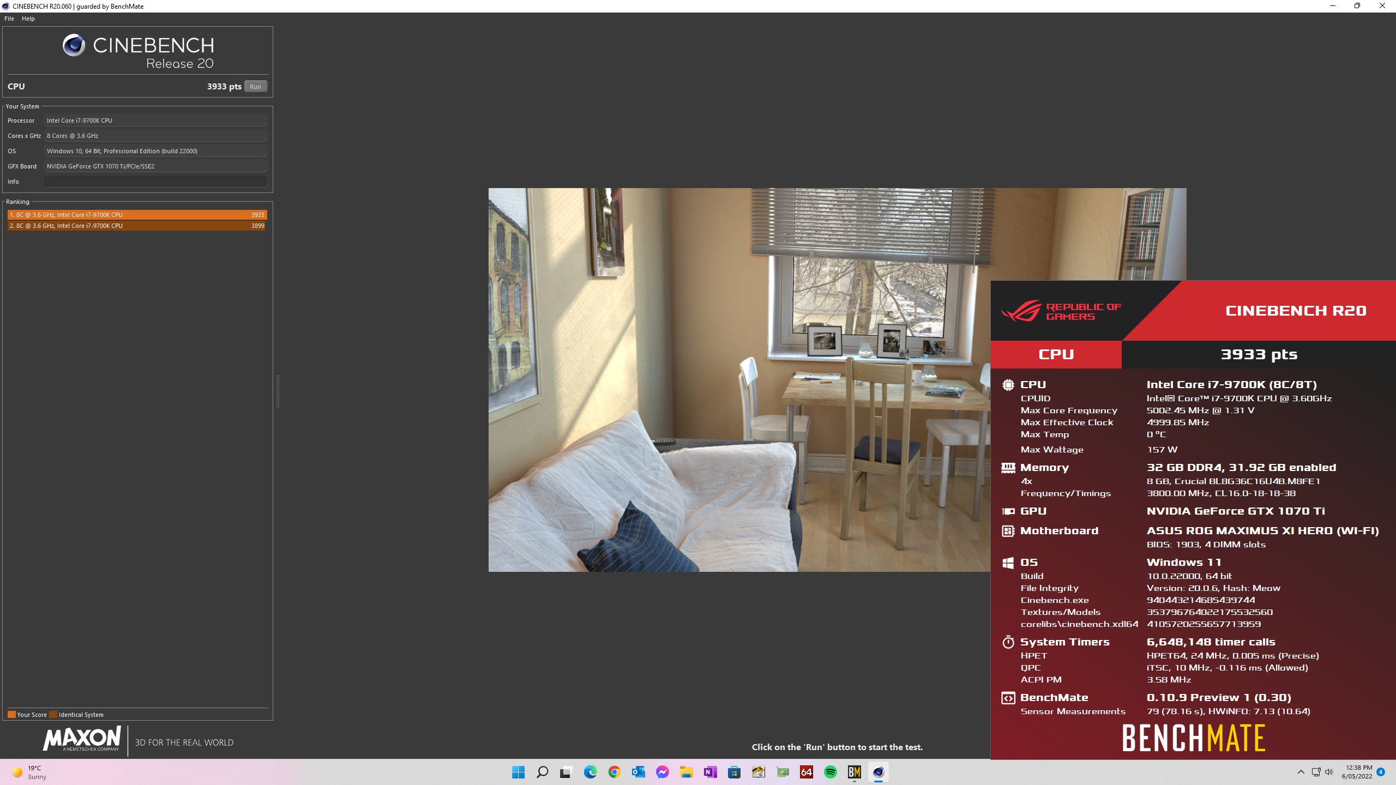Click the Cores x GHz field
Viewport: 1396px width, 785px height.
[x=155, y=136]
